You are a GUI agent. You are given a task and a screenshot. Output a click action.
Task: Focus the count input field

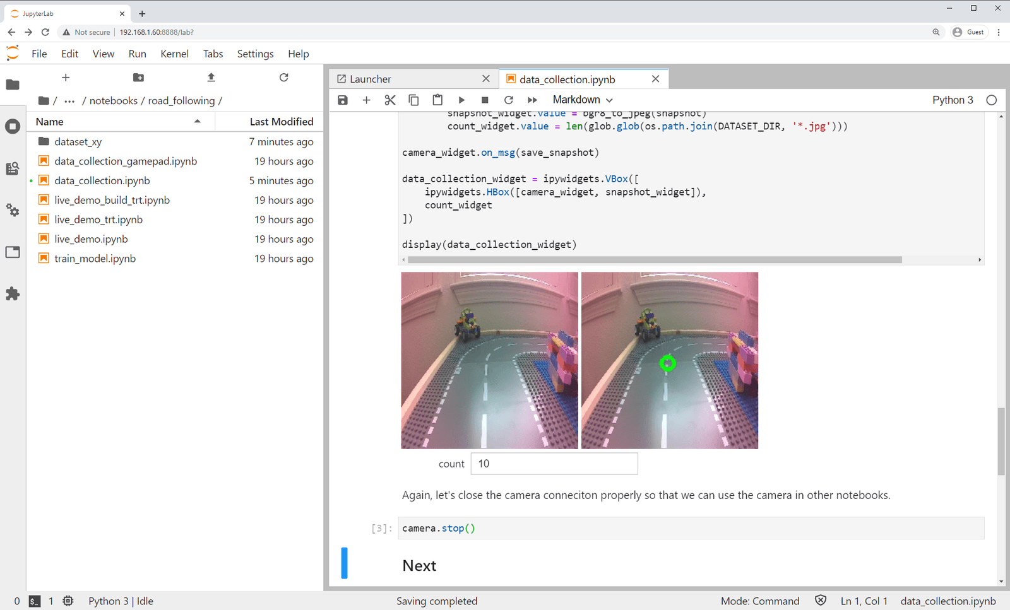pos(554,464)
